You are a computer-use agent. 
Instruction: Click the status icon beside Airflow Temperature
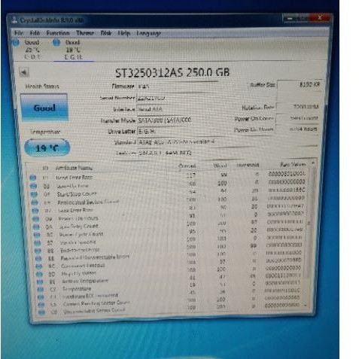[40, 281]
